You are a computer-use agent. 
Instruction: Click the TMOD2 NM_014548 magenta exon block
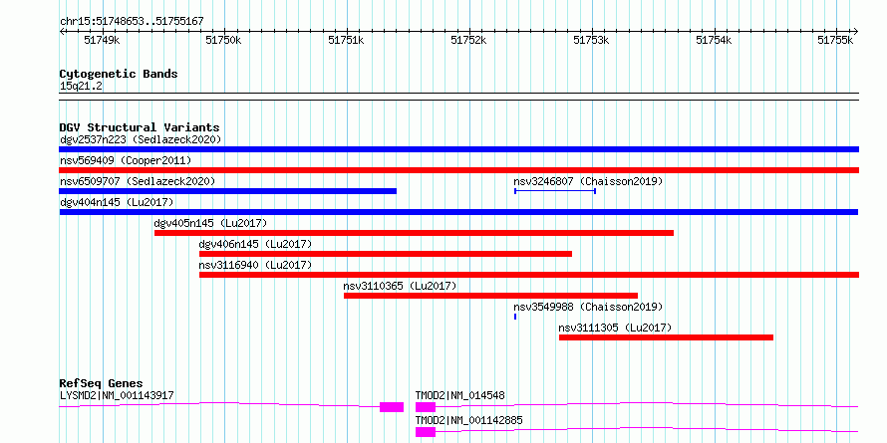point(426,407)
